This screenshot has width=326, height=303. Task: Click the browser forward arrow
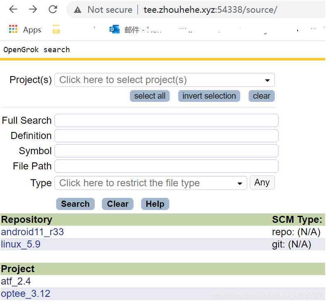pyautogui.click(x=33, y=9)
